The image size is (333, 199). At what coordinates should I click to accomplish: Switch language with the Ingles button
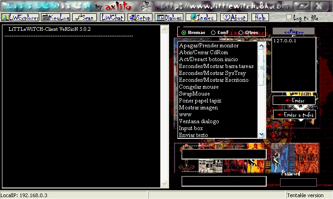tap(201, 17)
